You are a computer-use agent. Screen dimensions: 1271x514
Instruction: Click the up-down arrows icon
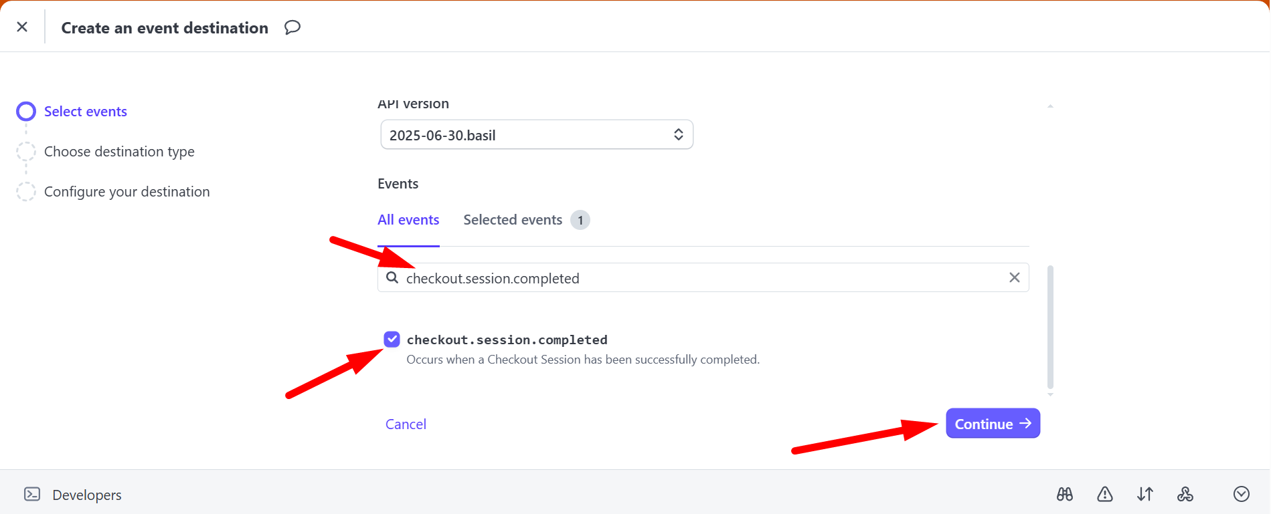click(1145, 494)
